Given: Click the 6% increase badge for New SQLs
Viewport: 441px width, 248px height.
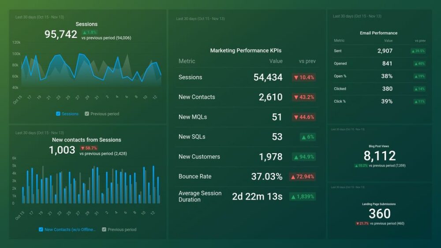Looking at the screenshot, I should (308, 137).
